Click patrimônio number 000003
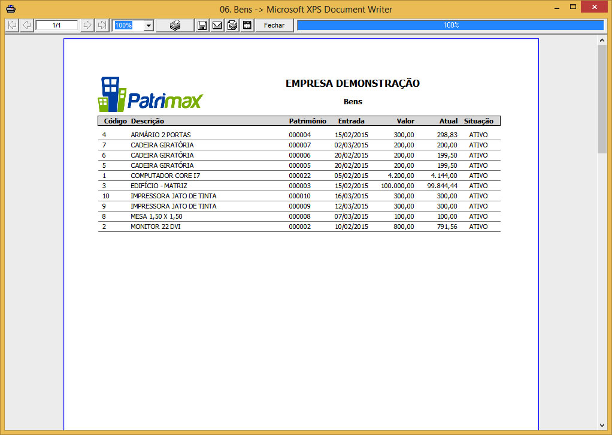The image size is (612, 435). click(x=300, y=186)
